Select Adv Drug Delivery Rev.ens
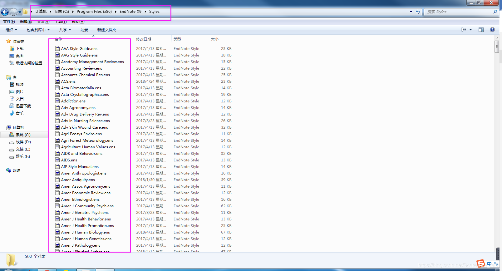 tap(85, 114)
